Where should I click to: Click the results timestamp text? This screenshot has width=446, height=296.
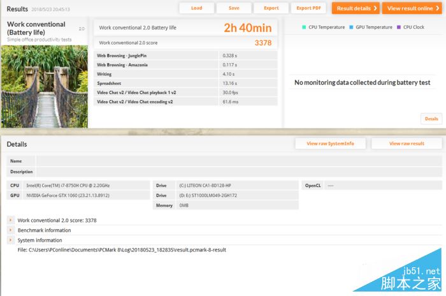pyautogui.click(x=50, y=9)
